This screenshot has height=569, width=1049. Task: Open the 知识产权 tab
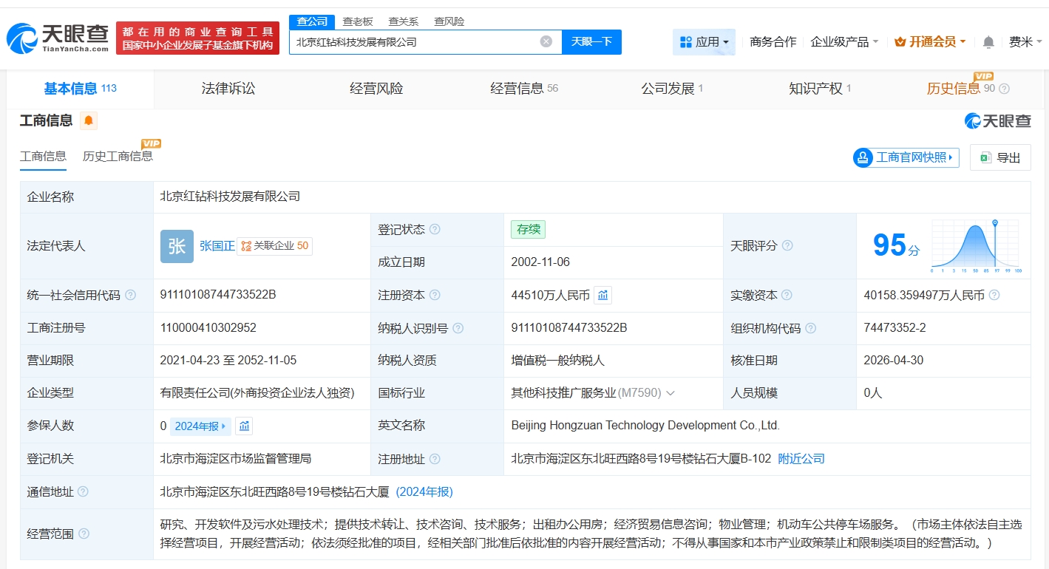pos(820,89)
